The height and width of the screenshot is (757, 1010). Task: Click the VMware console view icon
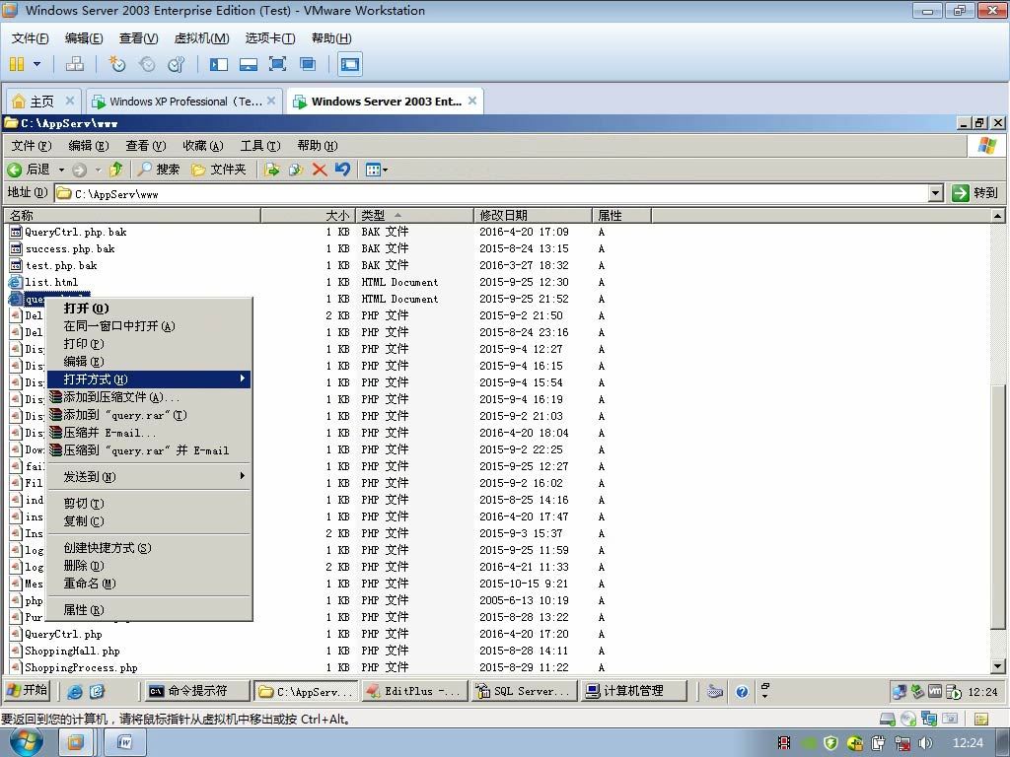pos(350,64)
